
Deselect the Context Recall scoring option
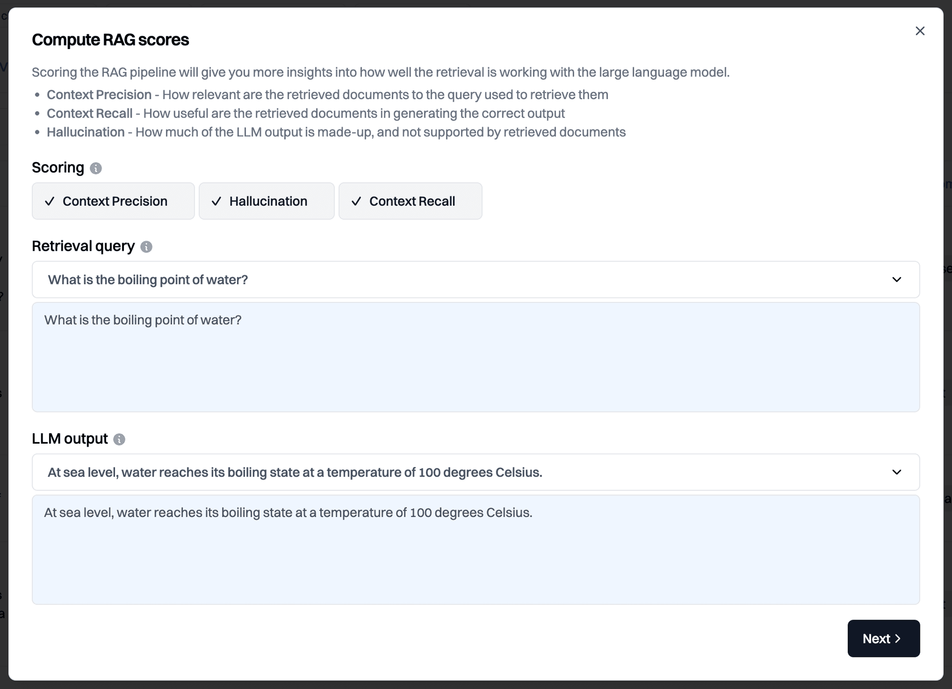[x=411, y=201]
